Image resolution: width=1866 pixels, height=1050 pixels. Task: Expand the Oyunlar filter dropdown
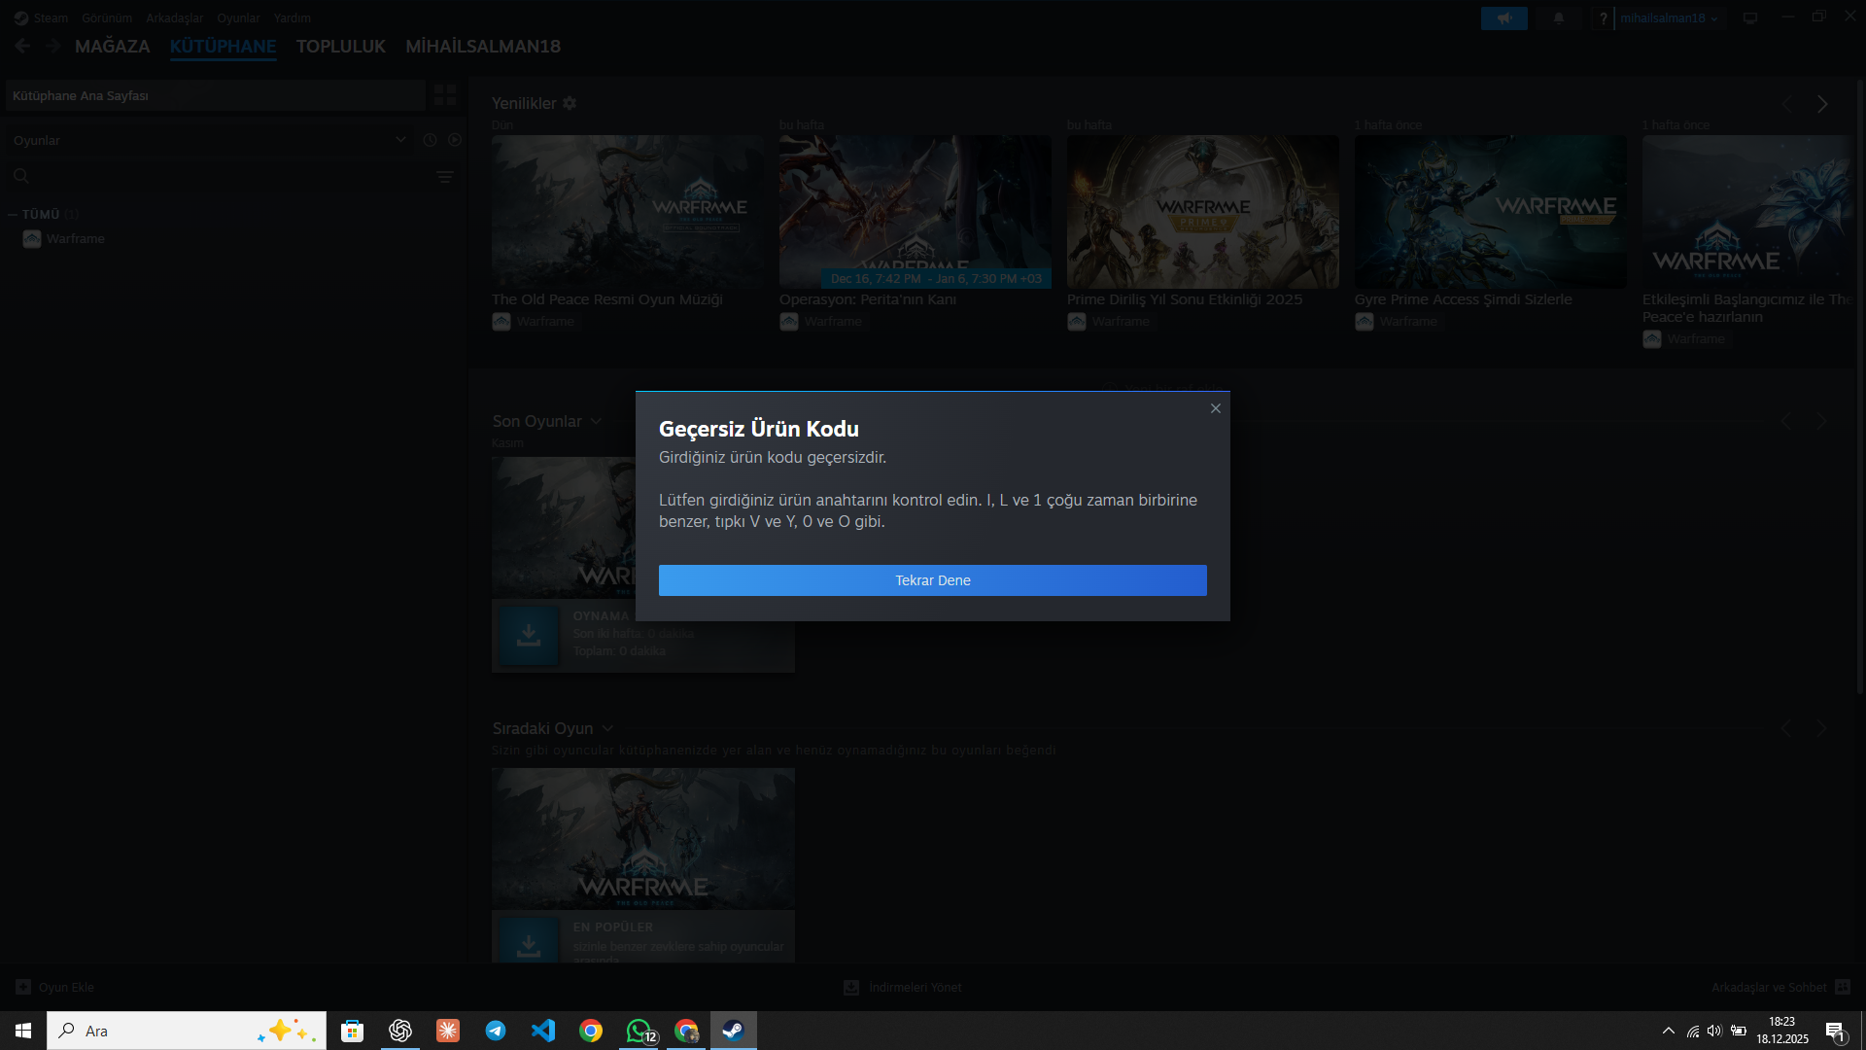(210, 140)
